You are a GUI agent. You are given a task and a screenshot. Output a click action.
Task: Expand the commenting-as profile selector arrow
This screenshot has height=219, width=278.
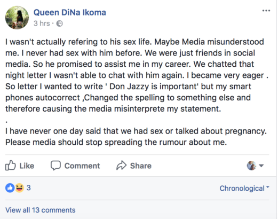click(x=261, y=166)
